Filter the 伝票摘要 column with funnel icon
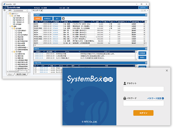This screenshot has width=173, height=128. point(93,22)
